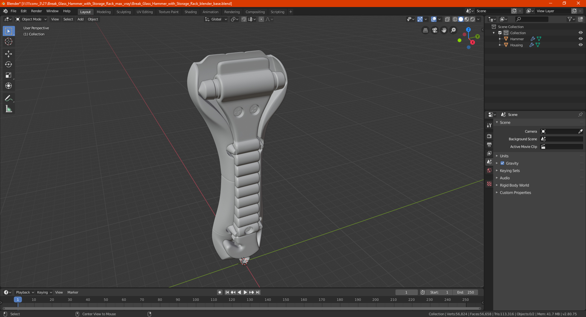
Task: Switch to rendered viewport shading
Action: click(472, 19)
